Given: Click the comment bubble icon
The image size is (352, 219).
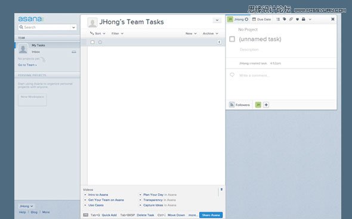Looking at the screenshot, I should point(232,75).
